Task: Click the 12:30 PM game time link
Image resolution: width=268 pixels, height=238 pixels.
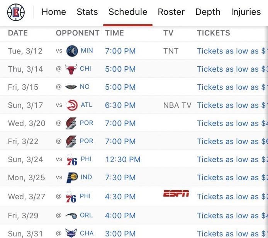Action: click(123, 159)
